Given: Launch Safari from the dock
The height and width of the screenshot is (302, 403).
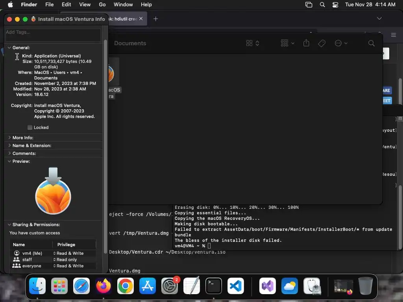Looking at the screenshot, I should tap(81, 286).
